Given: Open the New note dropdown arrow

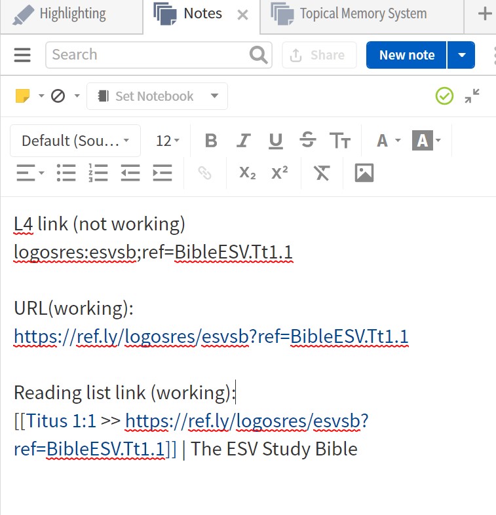Looking at the screenshot, I should tap(461, 55).
